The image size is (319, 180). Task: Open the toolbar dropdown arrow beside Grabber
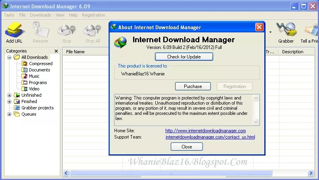pos(270,32)
